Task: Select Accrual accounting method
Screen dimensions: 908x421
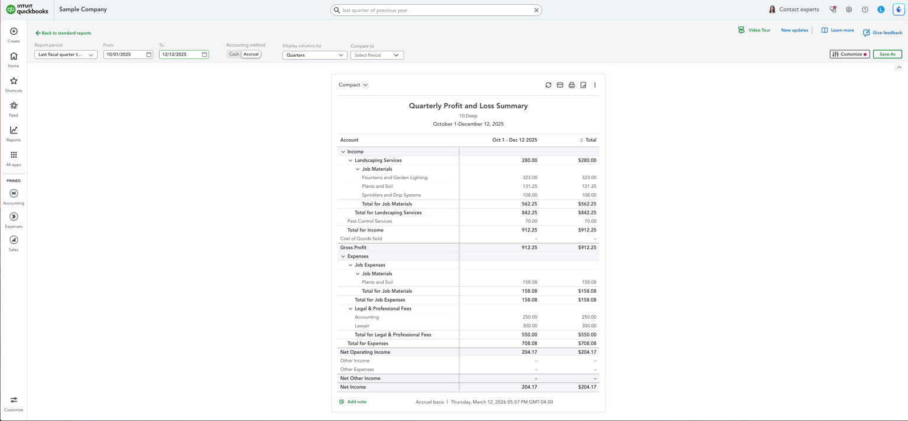Action: [x=251, y=54]
